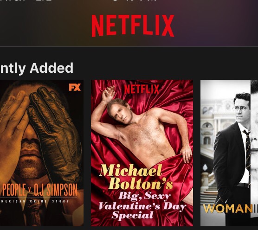Click the "American Crime Story" subtitle text

(35, 201)
